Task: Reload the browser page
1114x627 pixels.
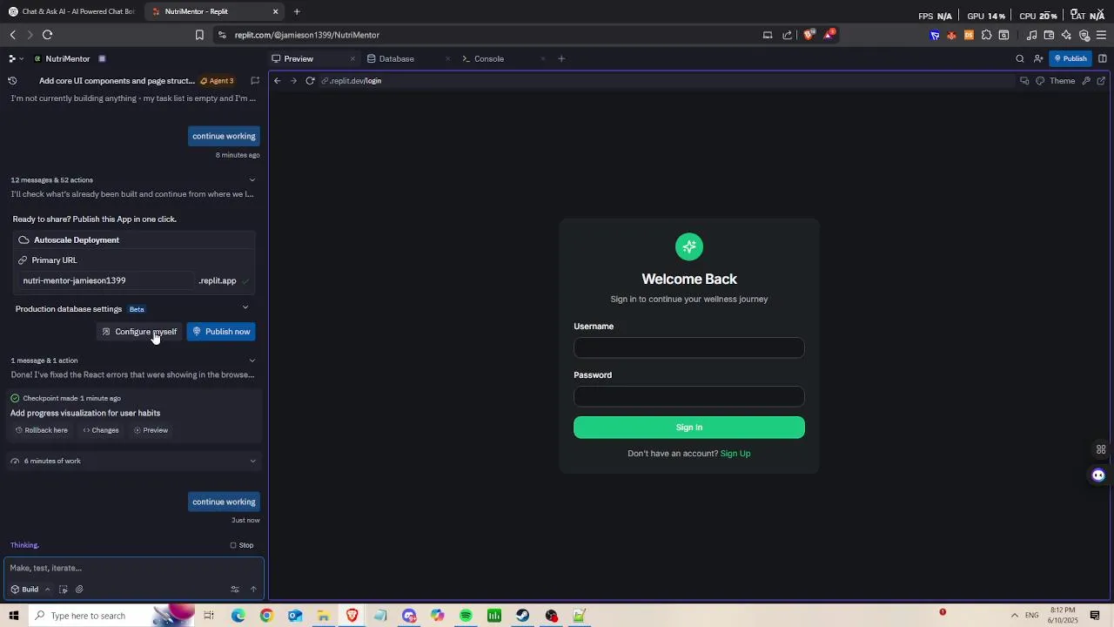Action: pos(47,35)
